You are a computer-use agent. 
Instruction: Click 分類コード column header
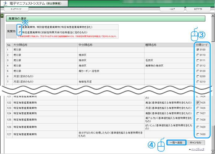tap(202, 45)
